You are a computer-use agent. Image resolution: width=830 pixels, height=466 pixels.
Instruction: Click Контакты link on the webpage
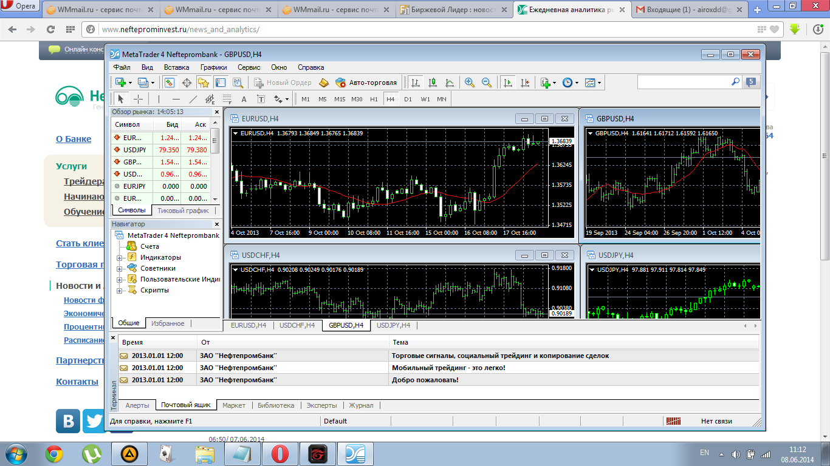(77, 382)
